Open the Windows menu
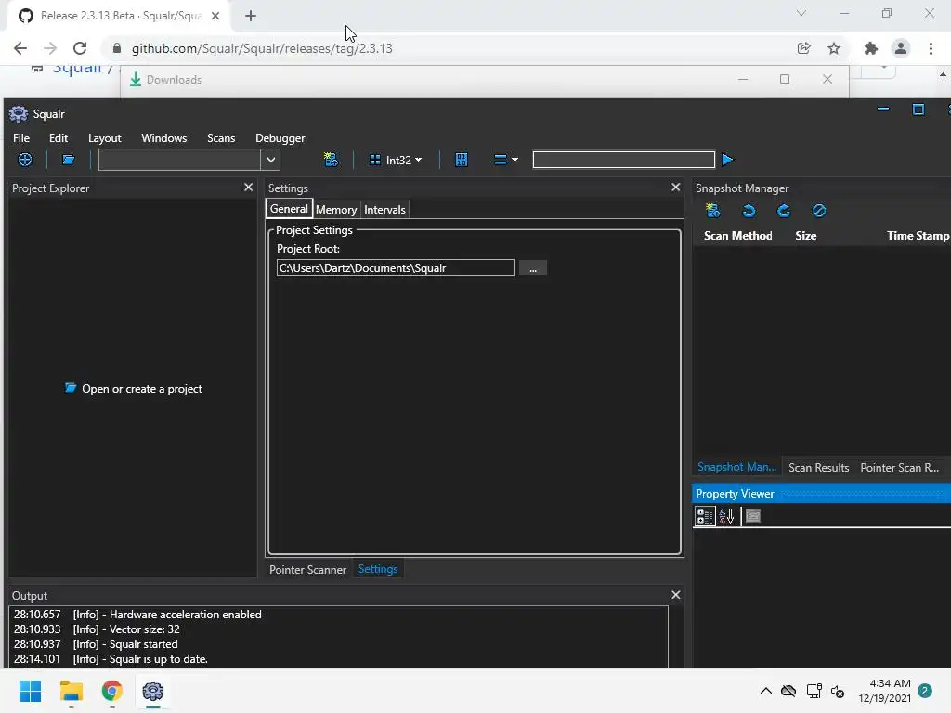This screenshot has height=713, width=951. point(163,138)
